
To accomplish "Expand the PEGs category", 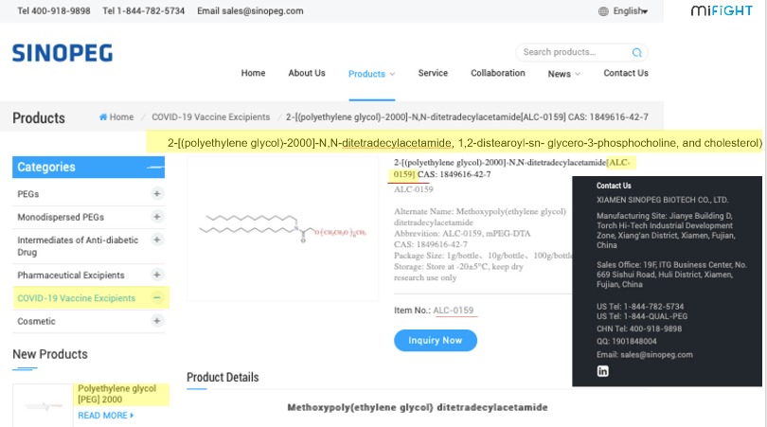I will click(157, 194).
